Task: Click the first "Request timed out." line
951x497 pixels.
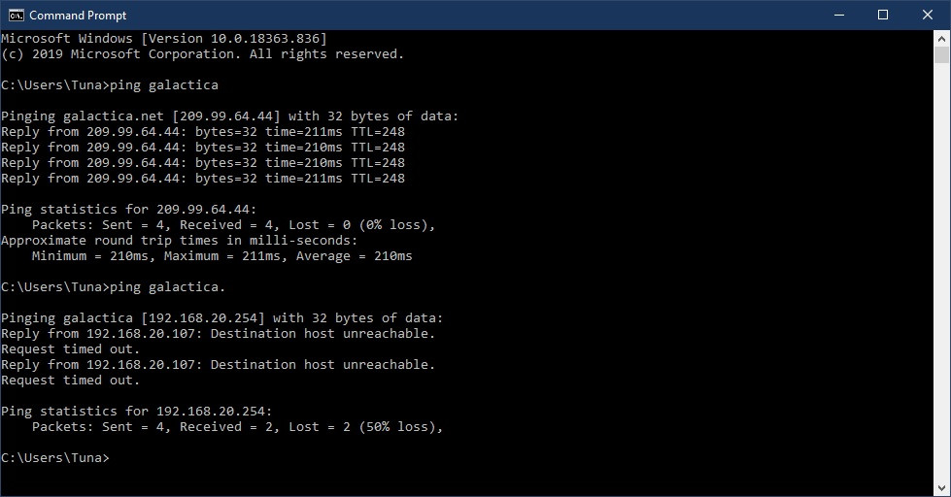Action: click(x=71, y=349)
